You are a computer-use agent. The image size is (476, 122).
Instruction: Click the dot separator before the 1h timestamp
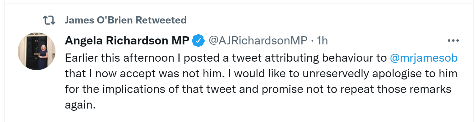coord(312,41)
